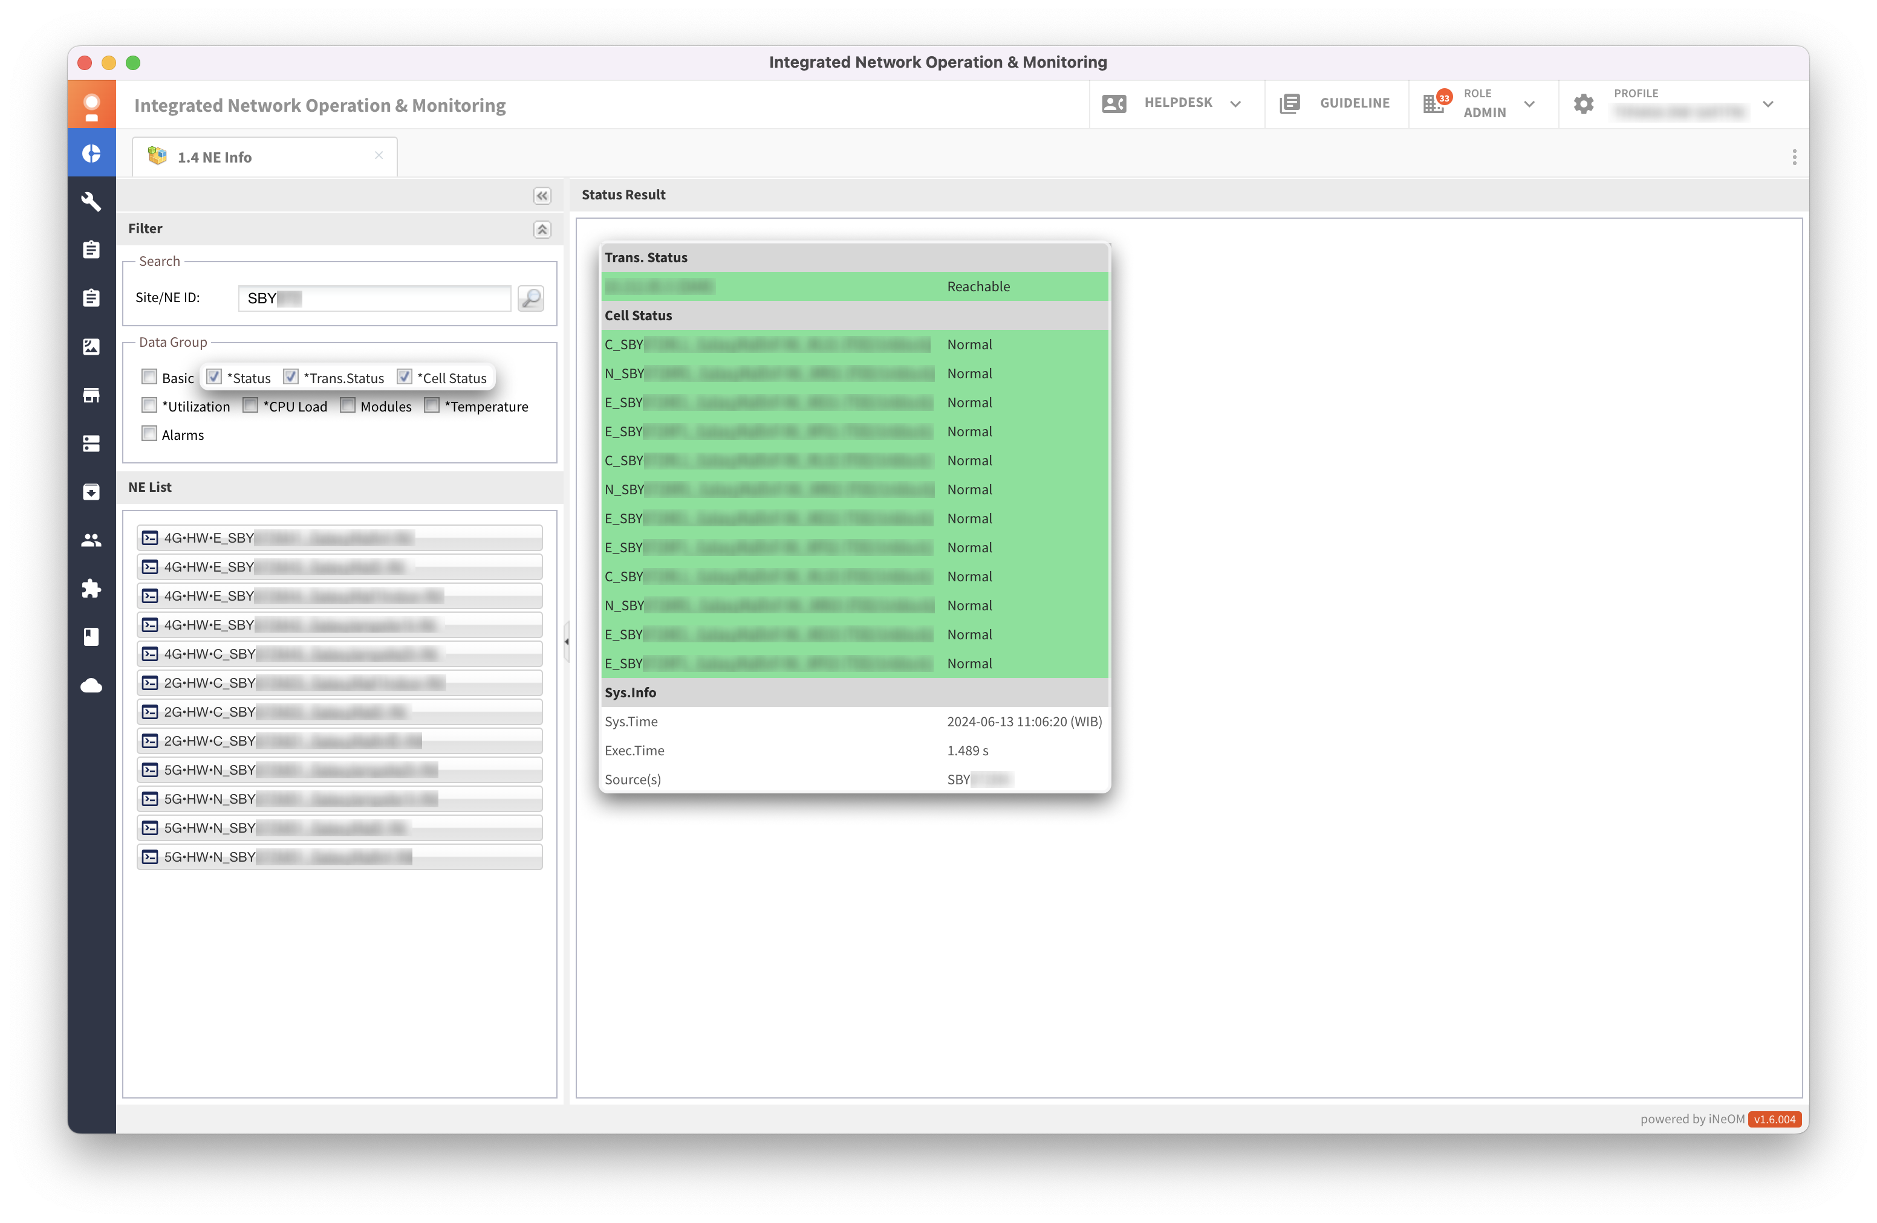This screenshot has width=1877, height=1223.
Task: Click the powered by iNeOM text
Action: click(1693, 1119)
